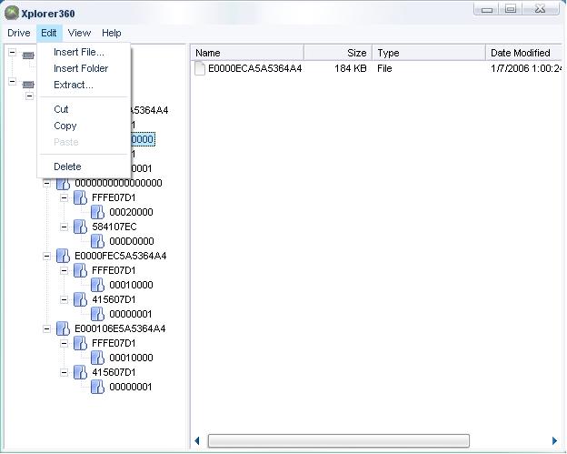Collapse 415607D1 node under E000106E5A5364A4
This screenshot has height=454, width=567.
pos(64,372)
